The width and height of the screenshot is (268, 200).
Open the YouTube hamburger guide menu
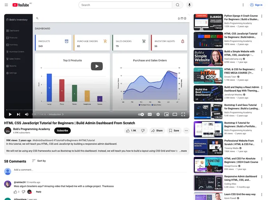pos(6,5)
